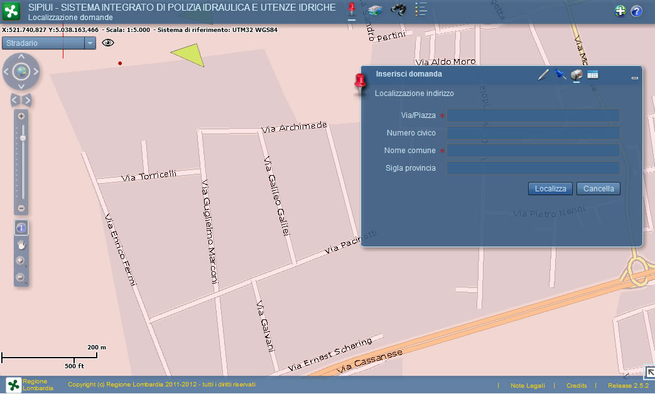Click the Via/Piazza input field

[x=533, y=115]
